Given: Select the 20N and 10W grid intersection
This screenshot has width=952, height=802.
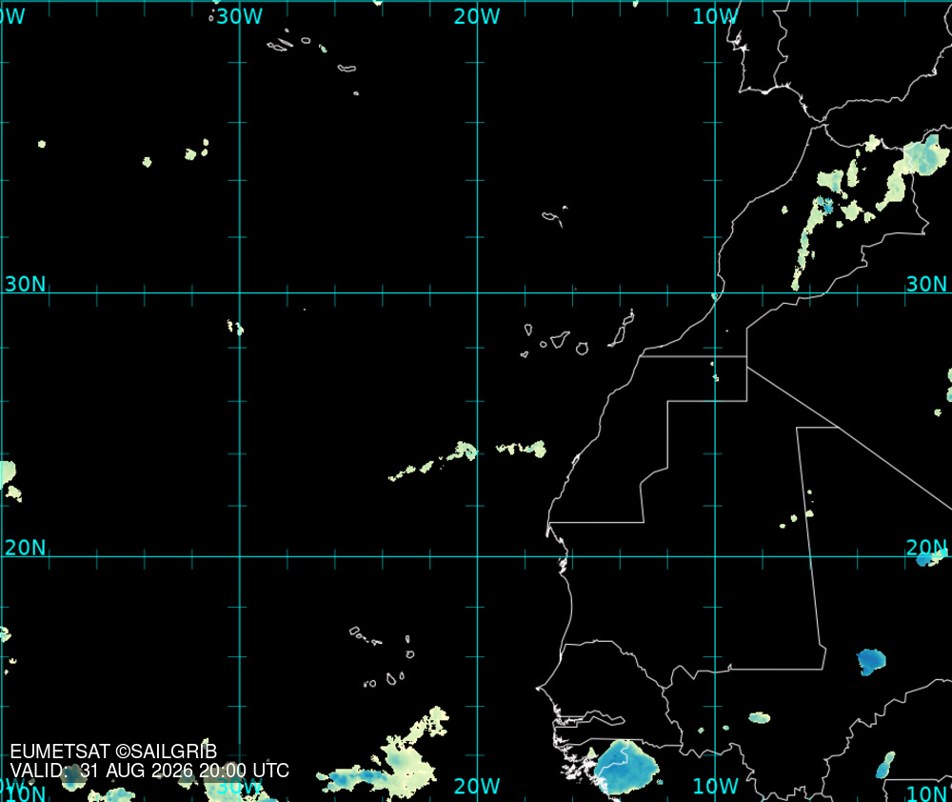Looking at the screenshot, I should [x=715, y=556].
